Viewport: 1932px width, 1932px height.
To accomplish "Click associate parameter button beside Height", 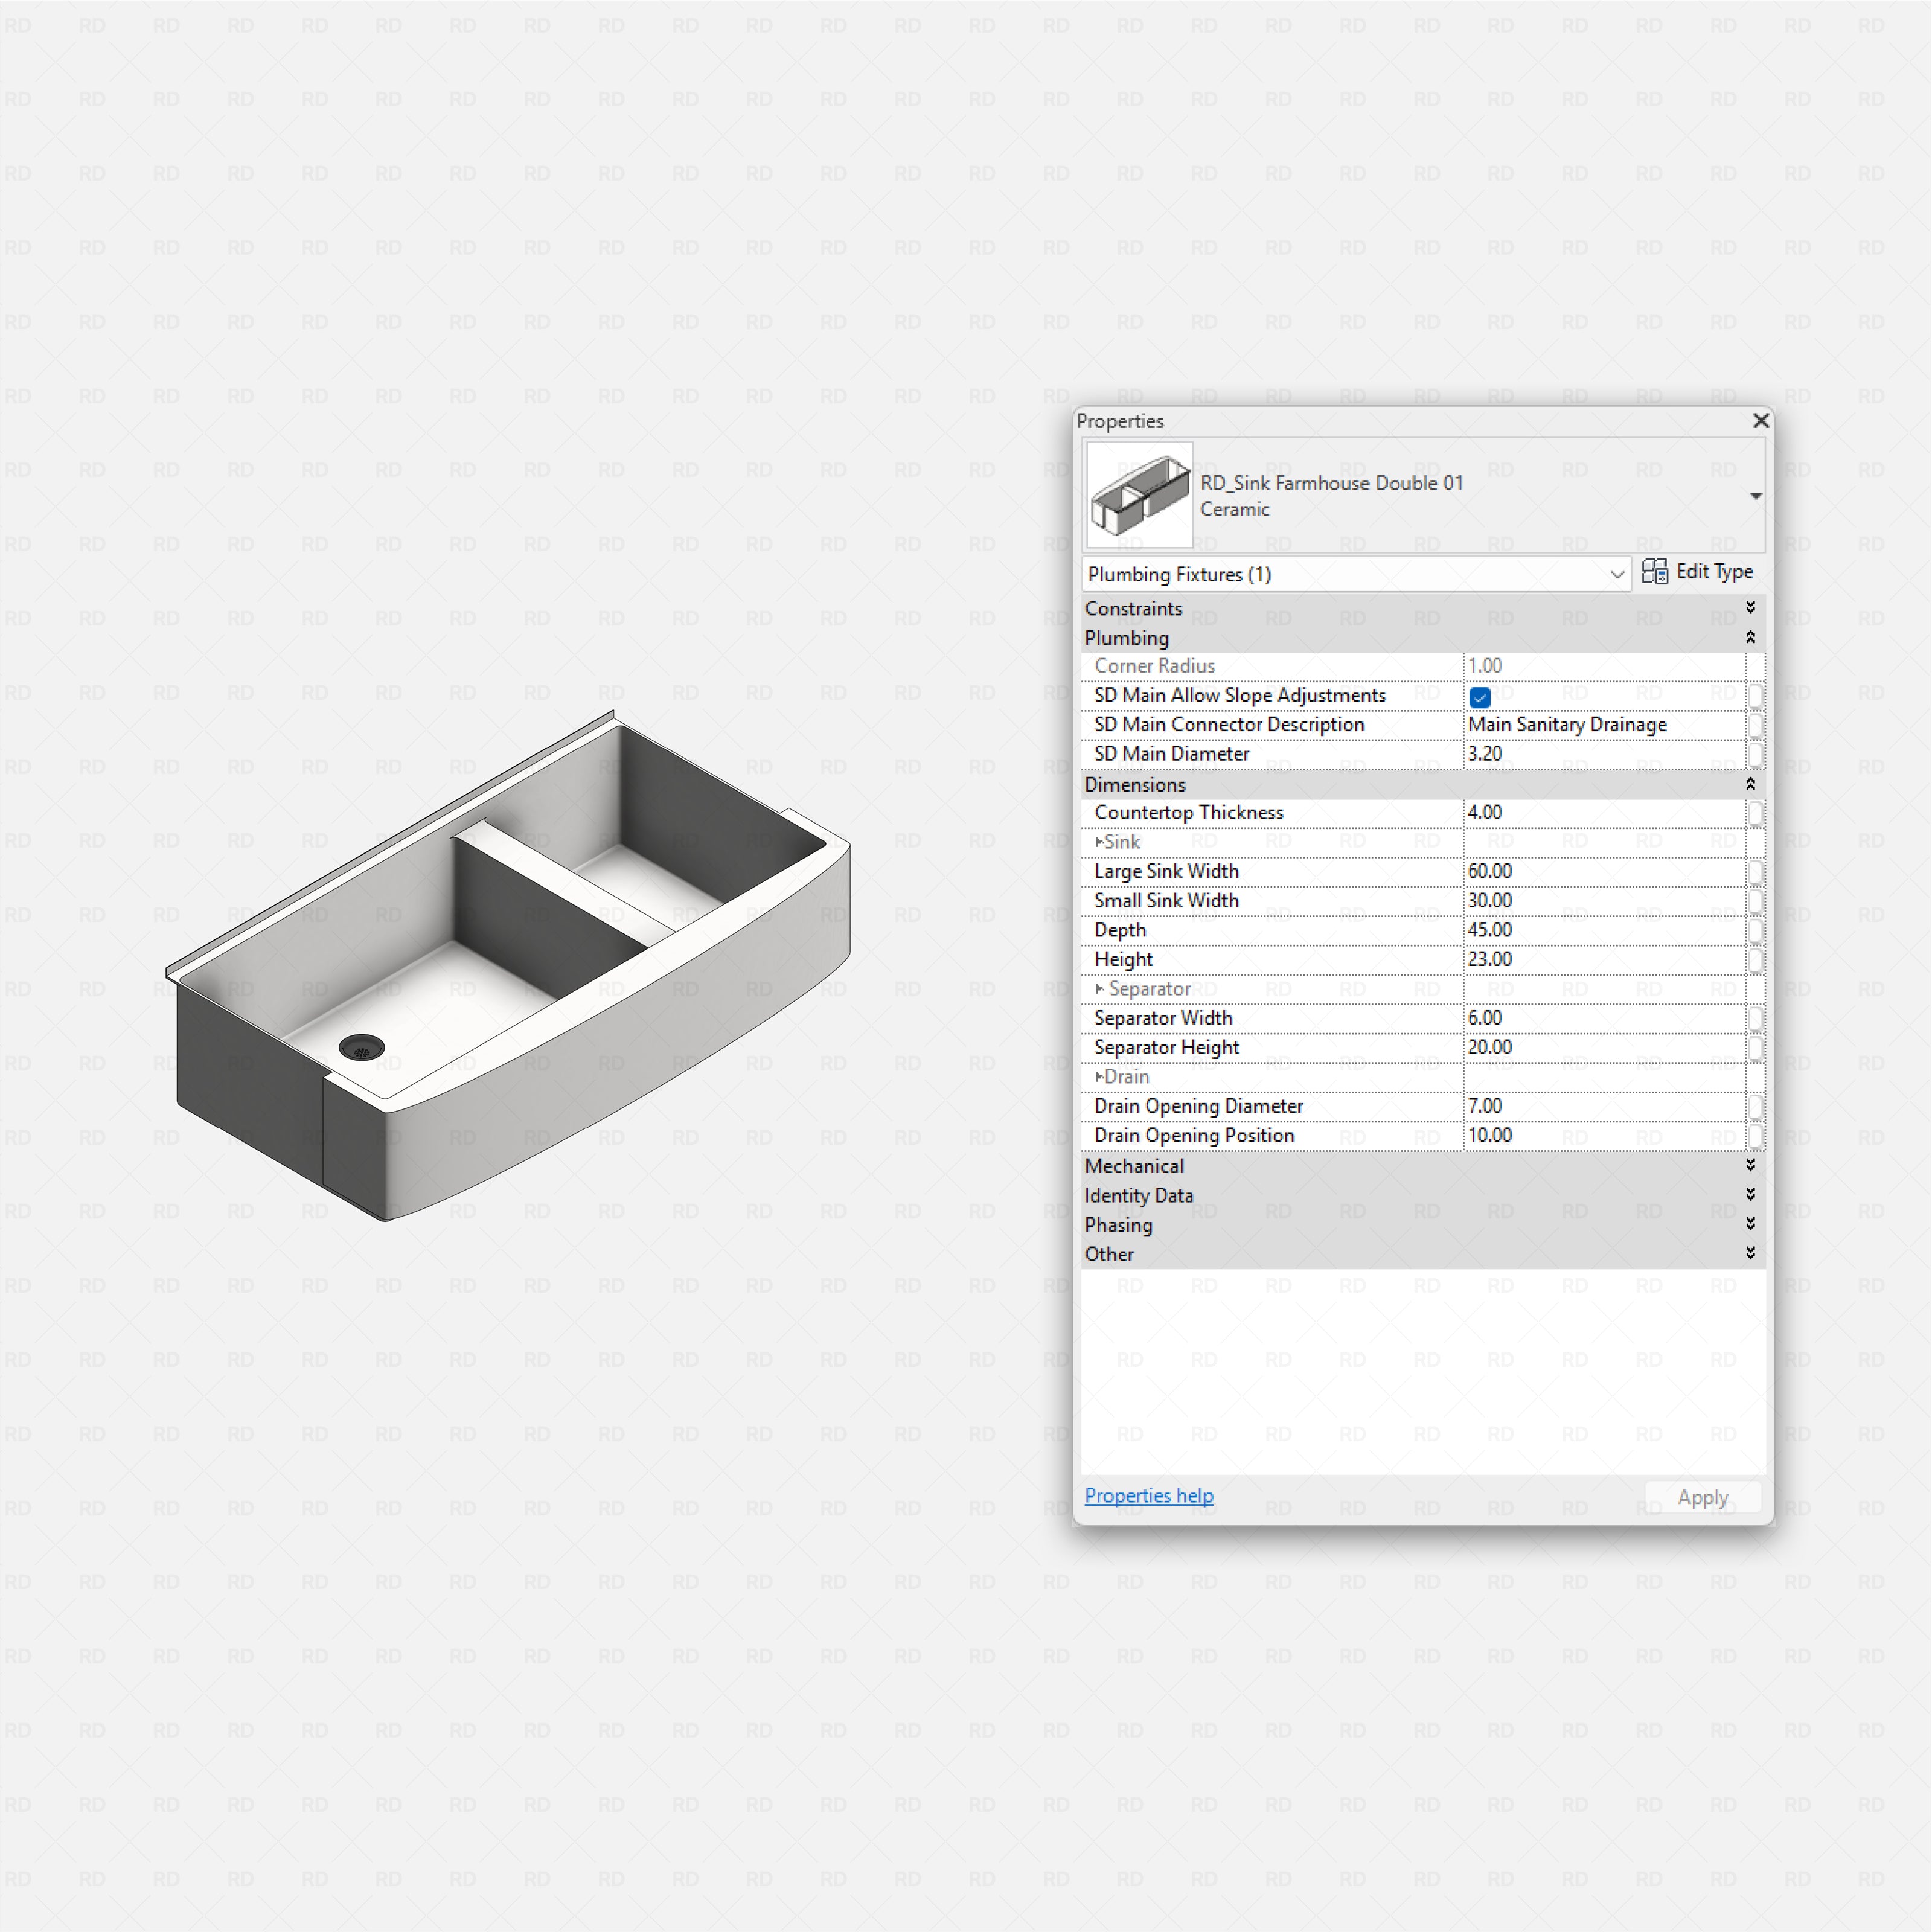I will click(1756, 959).
